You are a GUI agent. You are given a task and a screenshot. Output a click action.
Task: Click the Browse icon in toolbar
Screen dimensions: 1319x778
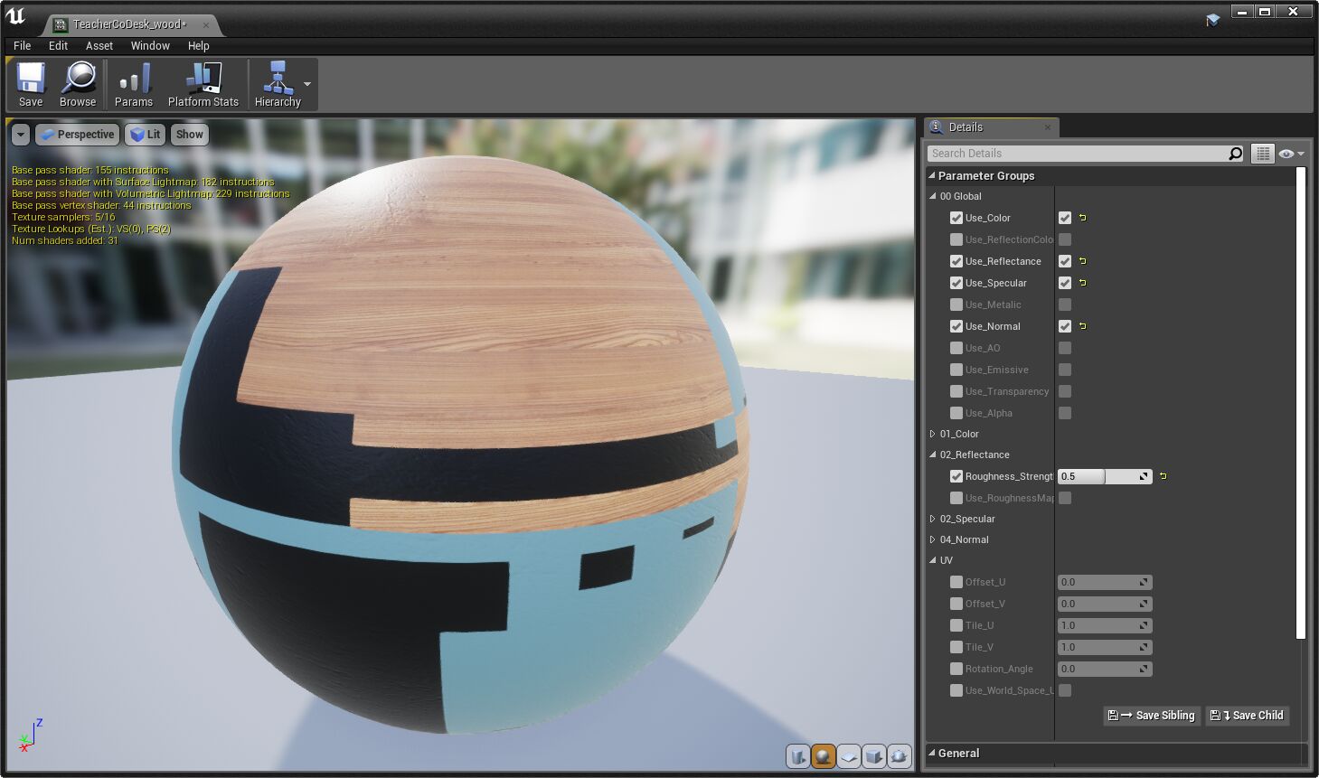[78, 85]
